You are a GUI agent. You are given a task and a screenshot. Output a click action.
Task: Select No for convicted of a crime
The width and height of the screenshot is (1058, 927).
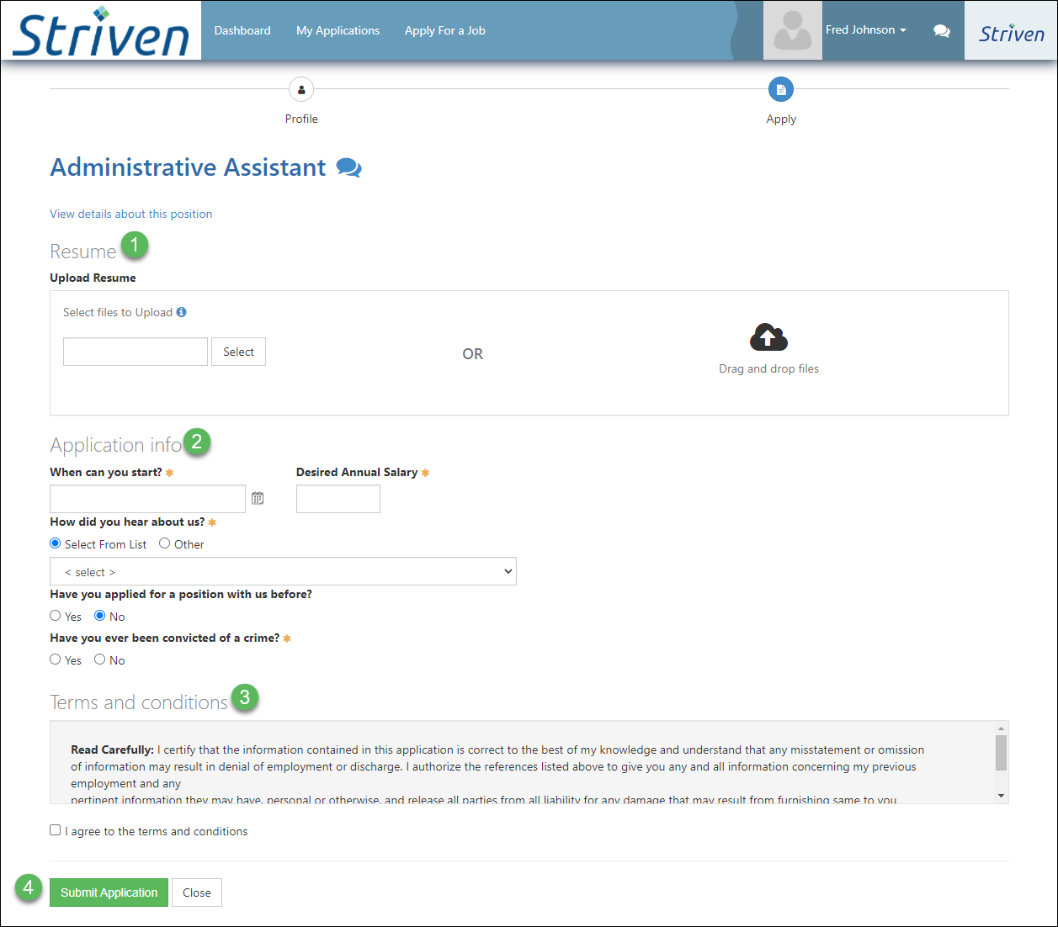(x=100, y=659)
